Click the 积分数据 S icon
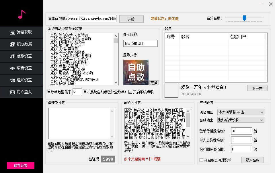The width and height of the screenshot is (275, 173). click(x=12, y=44)
